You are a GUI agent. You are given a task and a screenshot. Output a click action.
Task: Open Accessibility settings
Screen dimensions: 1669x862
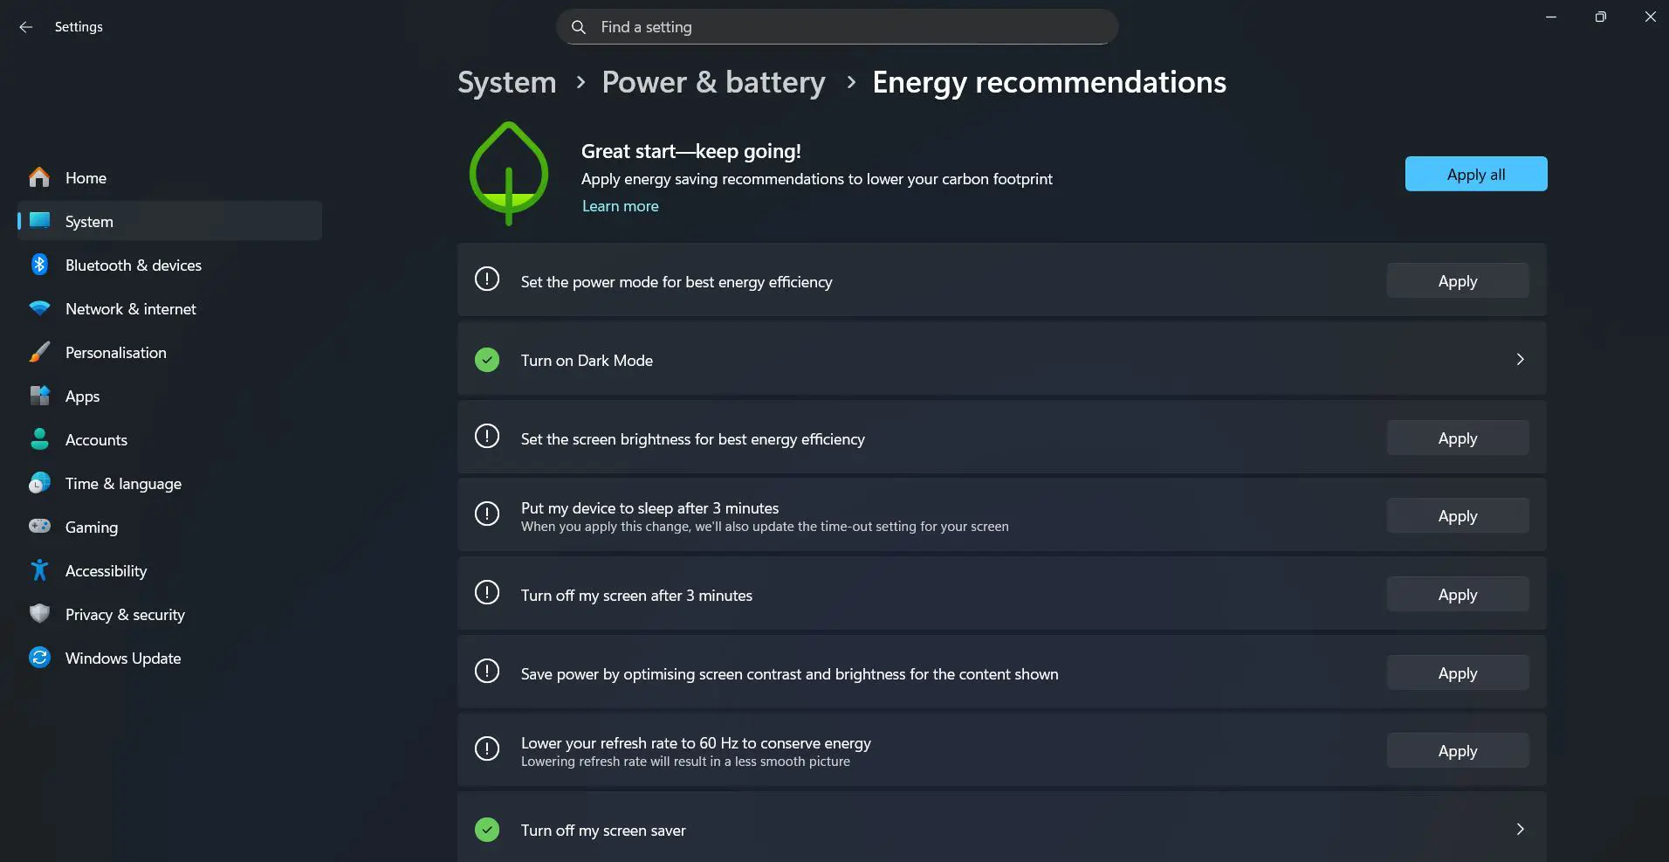pos(40,570)
